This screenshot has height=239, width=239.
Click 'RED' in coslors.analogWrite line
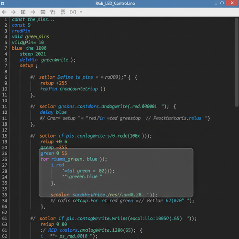pyautogui.click(x=53, y=230)
